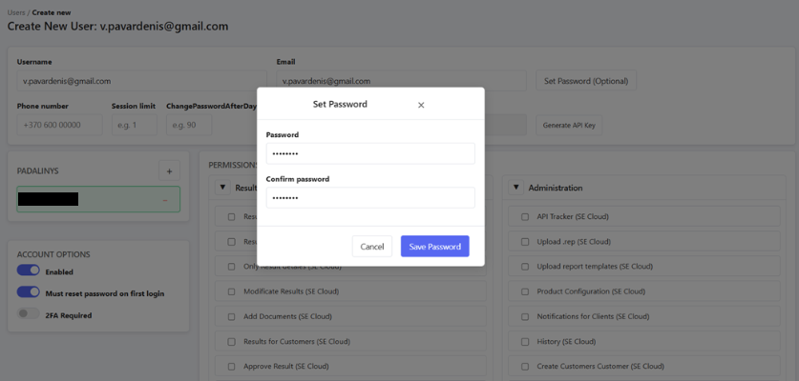799x381 pixels.
Task: Click the Email input field
Action: click(x=402, y=81)
